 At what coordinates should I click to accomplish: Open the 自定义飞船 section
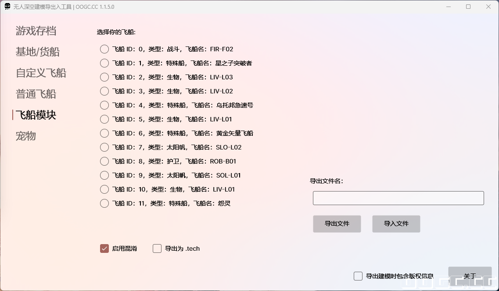click(x=40, y=73)
